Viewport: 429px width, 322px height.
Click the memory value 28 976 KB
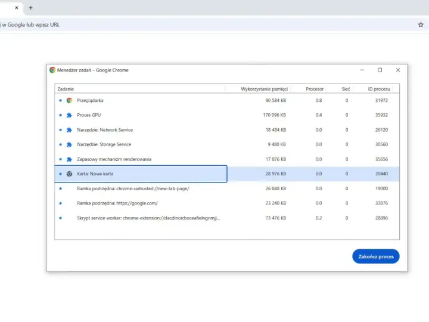[275, 174]
